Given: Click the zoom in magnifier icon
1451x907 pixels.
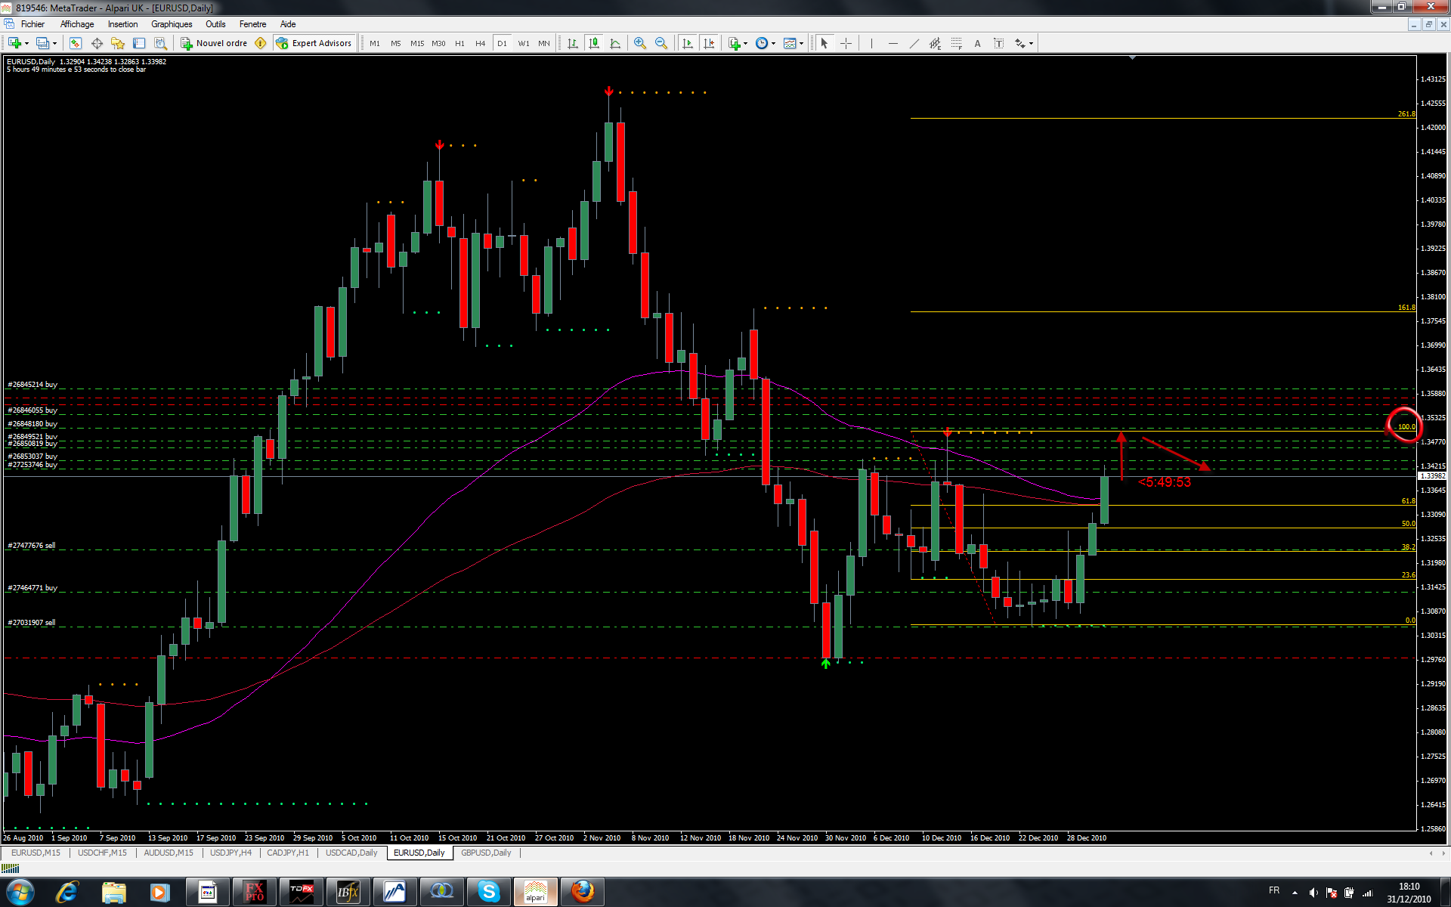Looking at the screenshot, I should tap(640, 43).
